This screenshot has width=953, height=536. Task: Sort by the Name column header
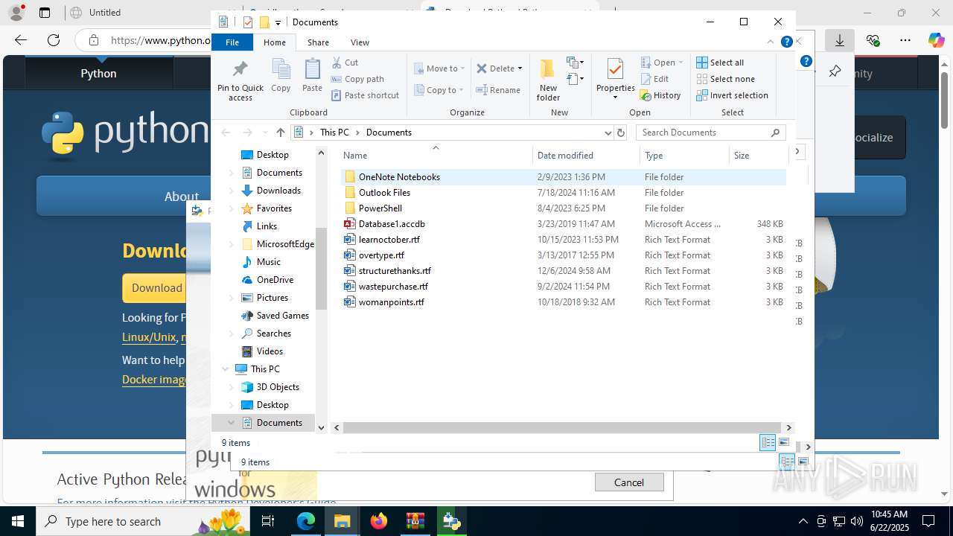[x=436, y=156]
